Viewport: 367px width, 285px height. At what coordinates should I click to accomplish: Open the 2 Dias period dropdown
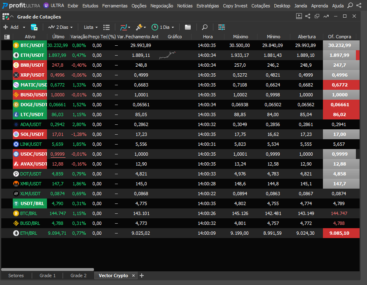point(61,27)
